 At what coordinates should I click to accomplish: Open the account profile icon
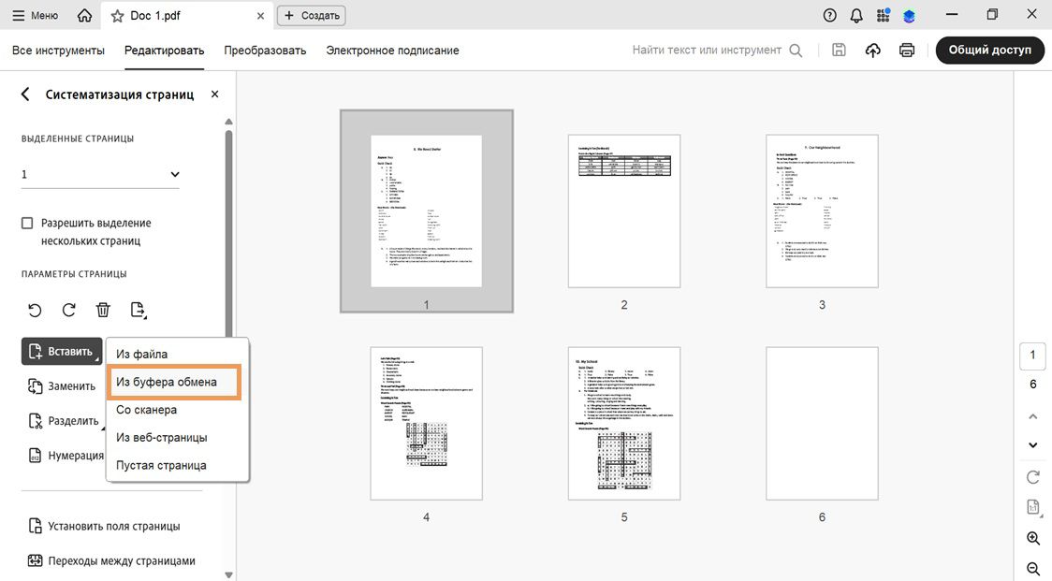coord(909,16)
